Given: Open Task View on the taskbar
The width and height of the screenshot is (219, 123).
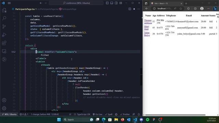Looking at the screenshot, I should coord(97,120).
